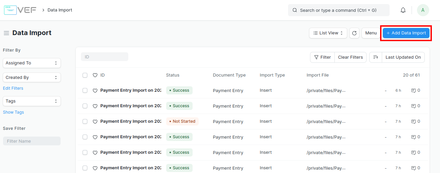Tick the select-all checkbox in the header row
This screenshot has width=440, height=173.
tap(85, 75)
